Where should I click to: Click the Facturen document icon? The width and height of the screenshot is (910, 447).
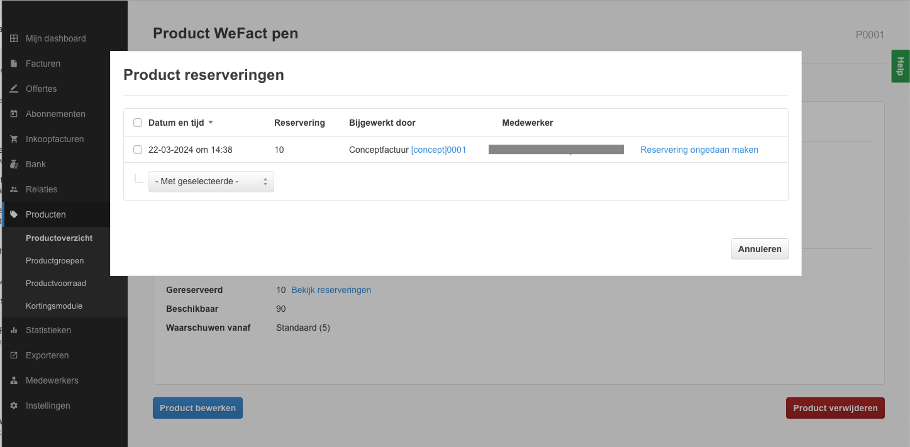[x=14, y=63]
